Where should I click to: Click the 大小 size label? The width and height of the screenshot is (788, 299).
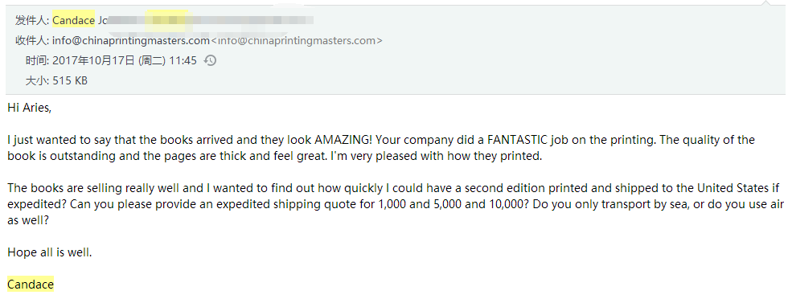(37, 80)
